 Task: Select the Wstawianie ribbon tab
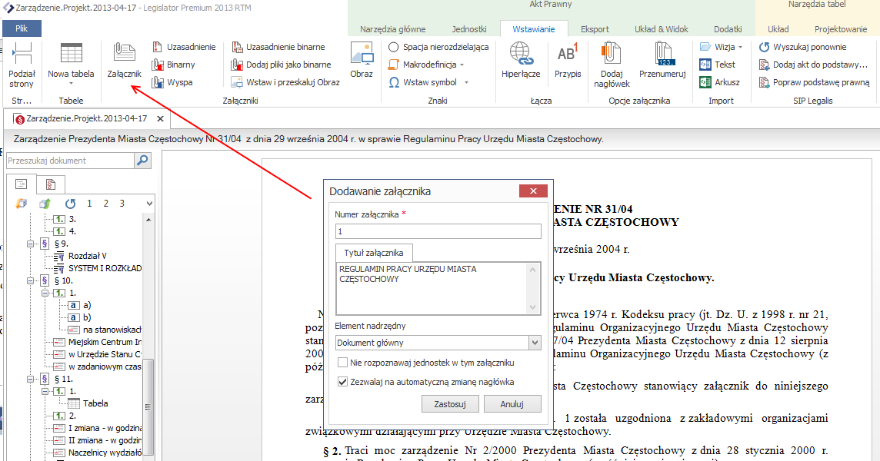tap(534, 29)
